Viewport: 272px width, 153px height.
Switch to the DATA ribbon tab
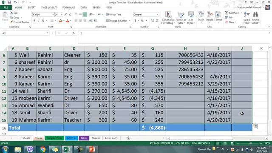click(83, 8)
